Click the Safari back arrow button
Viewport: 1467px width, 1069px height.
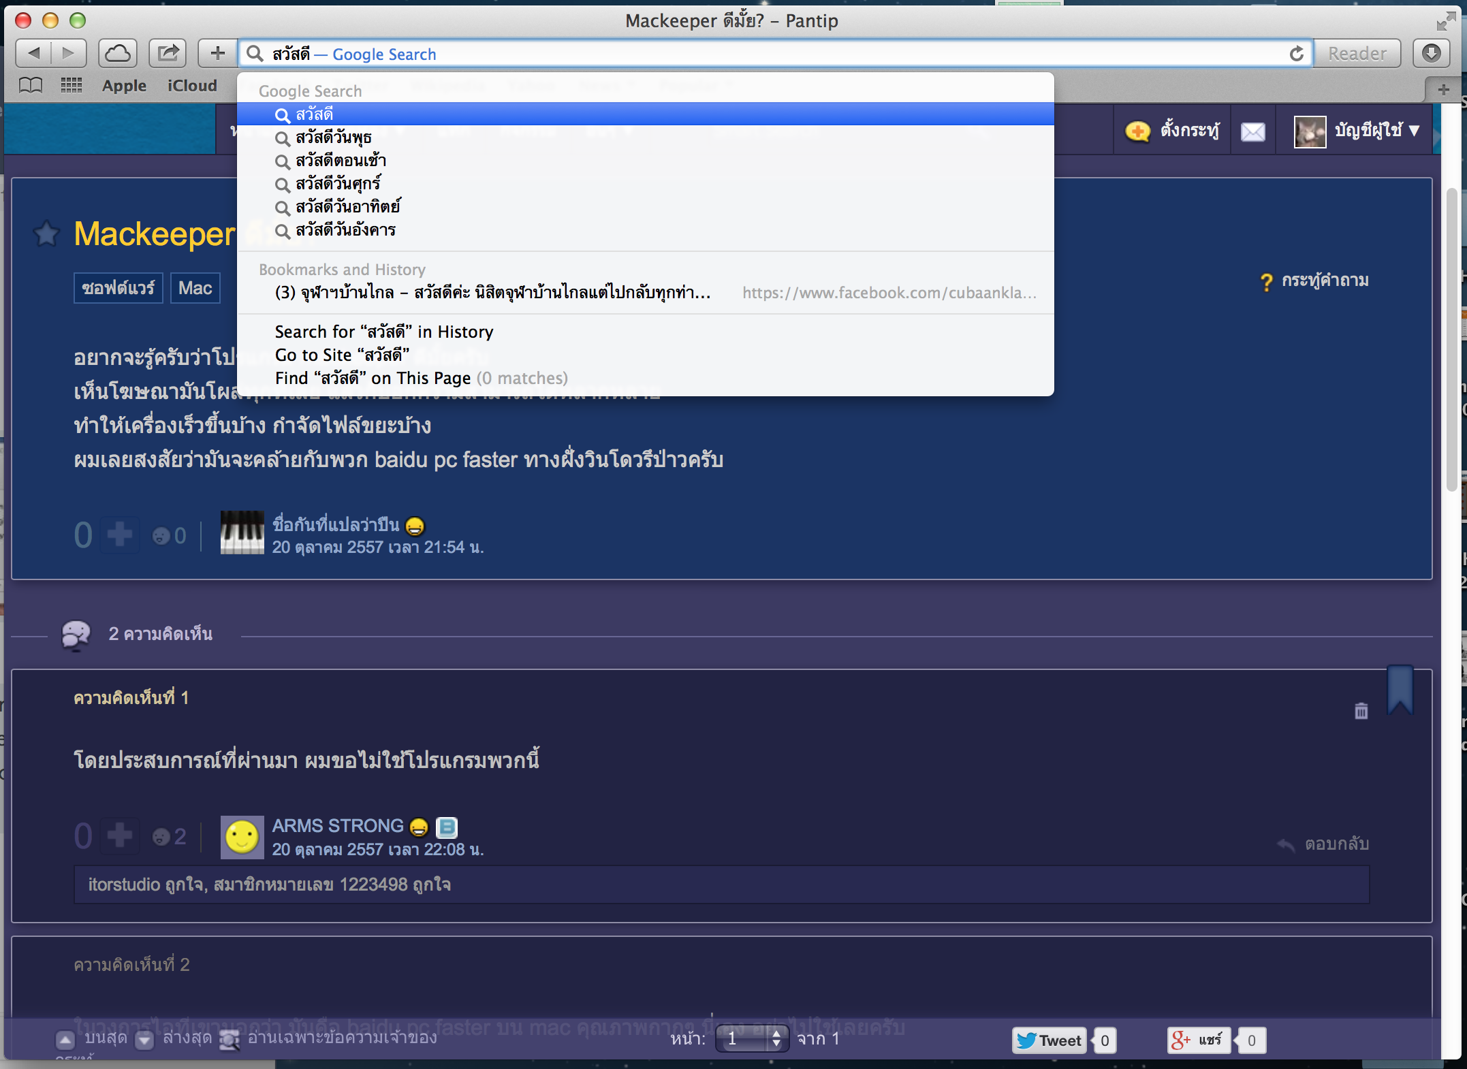34,53
